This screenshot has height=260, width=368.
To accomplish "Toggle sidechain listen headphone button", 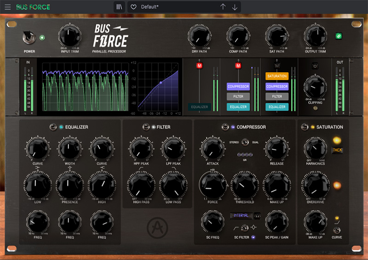I will tap(257, 216).
